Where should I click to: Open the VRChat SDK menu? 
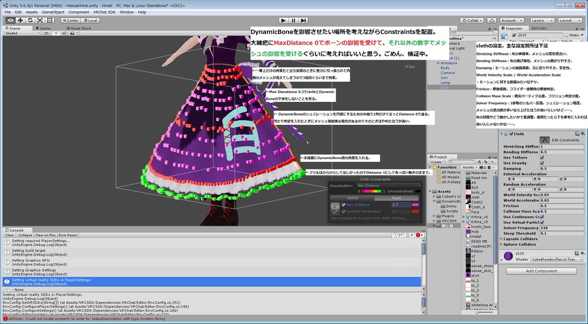[x=105, y=12]
